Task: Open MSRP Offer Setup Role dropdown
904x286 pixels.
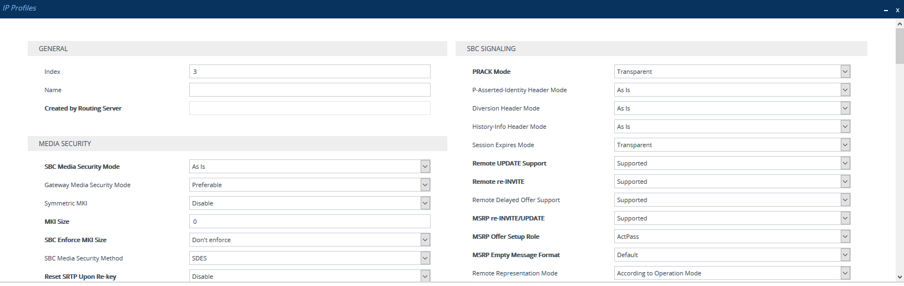Action: click(x=731, y=237)
